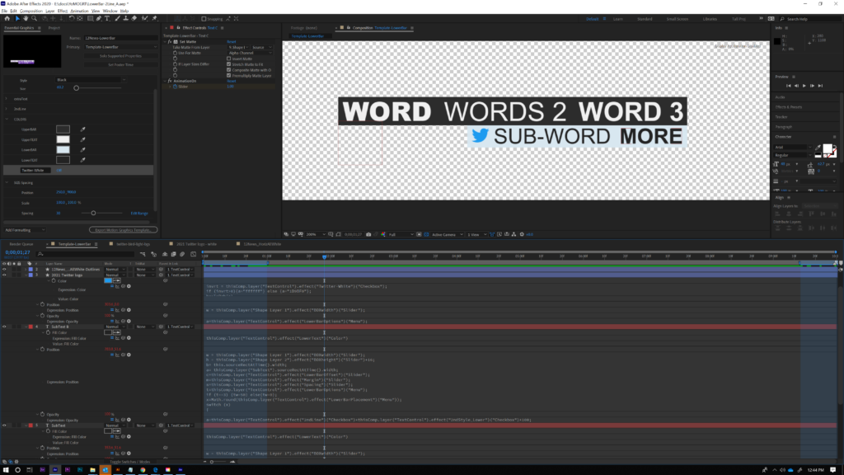This screenshot has width=844, height=475.
Task: Activate the Roto Brush tool
Action: coord(145,18)
